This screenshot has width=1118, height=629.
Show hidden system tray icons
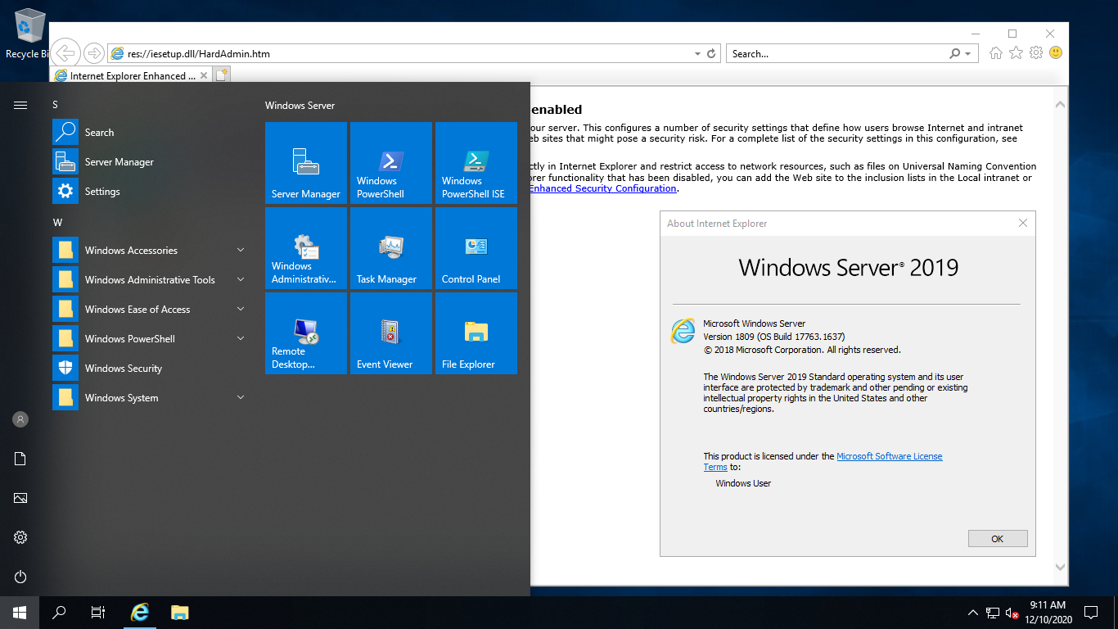click(x=972, y=613)
